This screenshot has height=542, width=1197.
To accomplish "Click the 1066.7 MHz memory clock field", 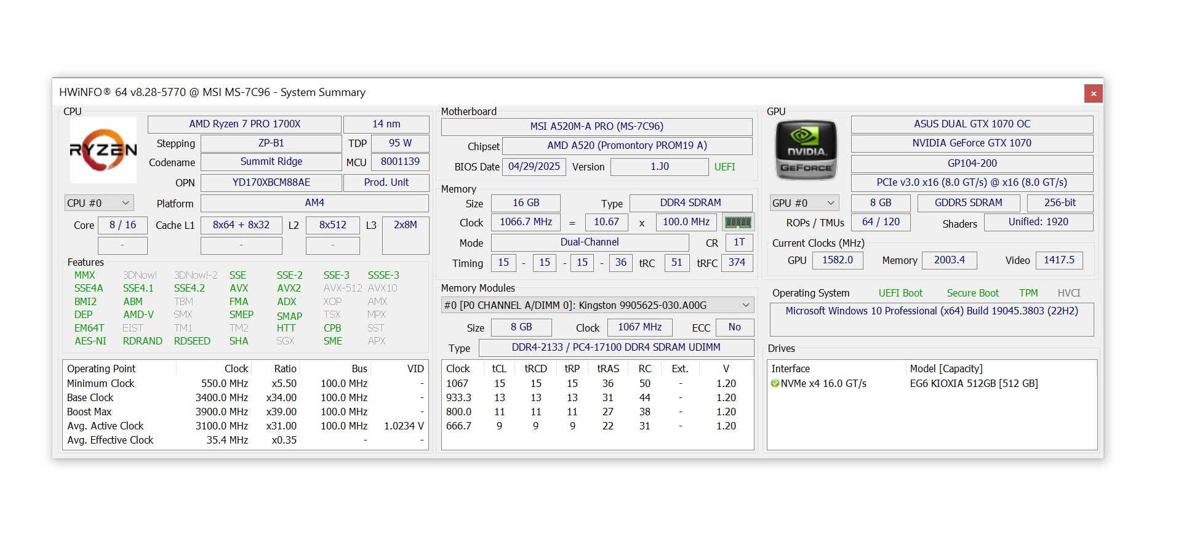I will click(x=526, y=222).
